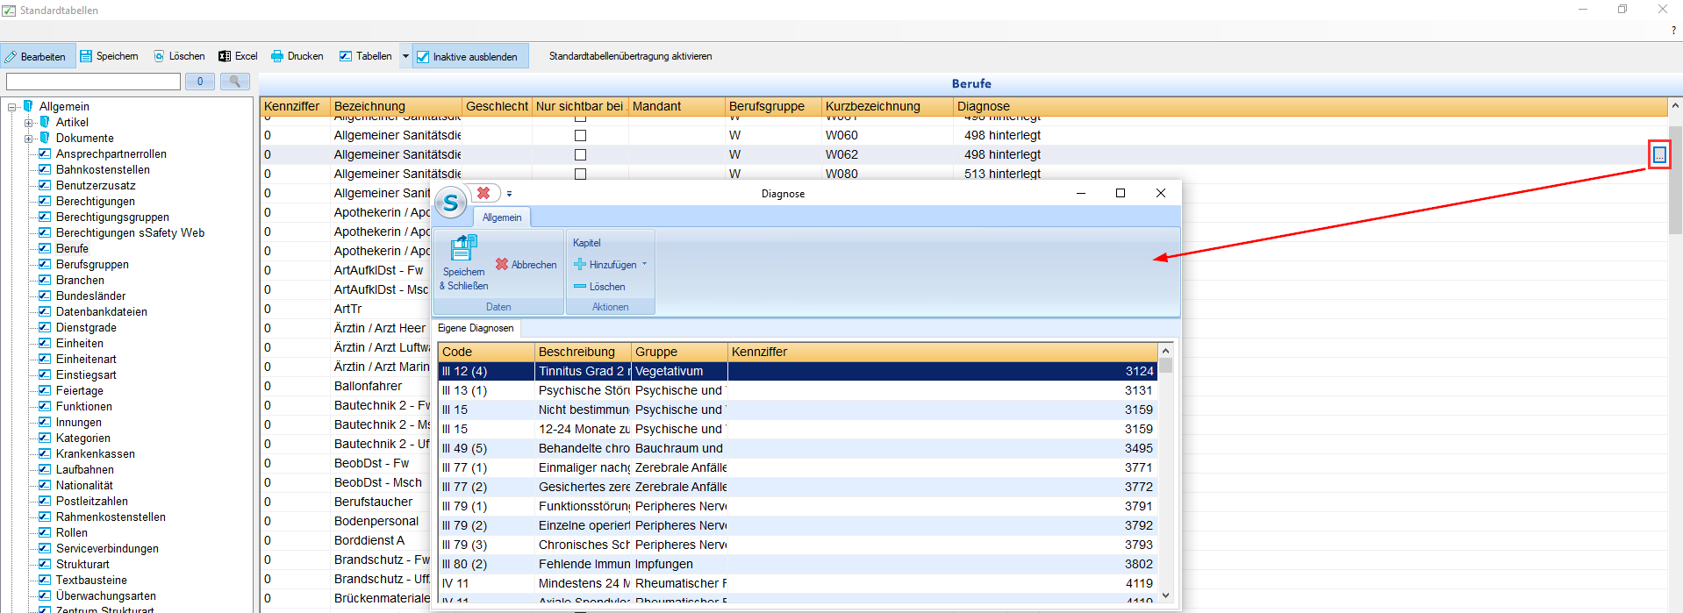Image resolution: width=1683 pixels, height=613 pixels.
Task: Toggle Inaktive ausblenden checkbox
Action: point(423,57)
